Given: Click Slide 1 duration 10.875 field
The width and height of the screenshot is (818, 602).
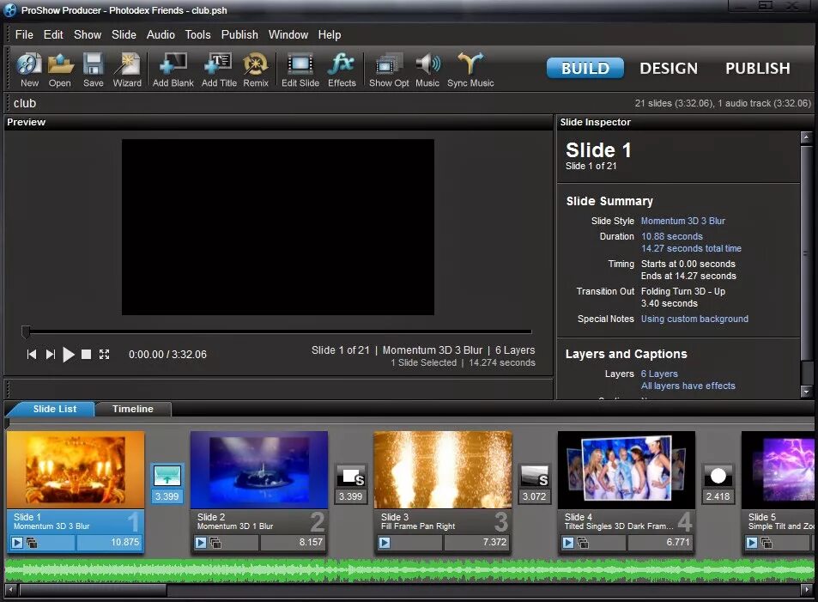Looking at the screenshot, I should (x=108, y=543).
